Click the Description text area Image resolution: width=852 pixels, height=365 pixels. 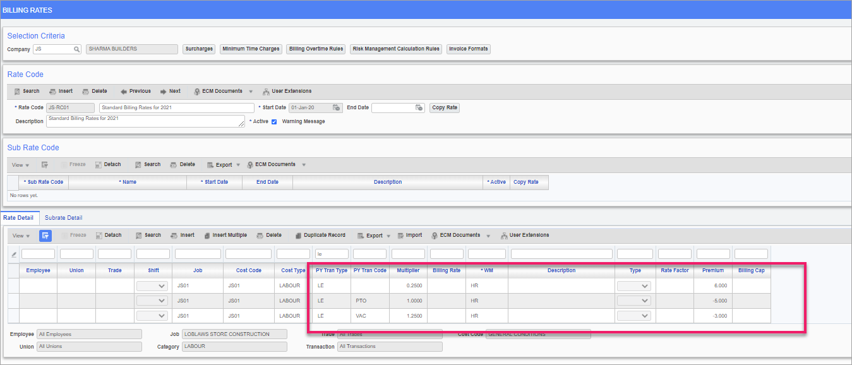[145, 121]
